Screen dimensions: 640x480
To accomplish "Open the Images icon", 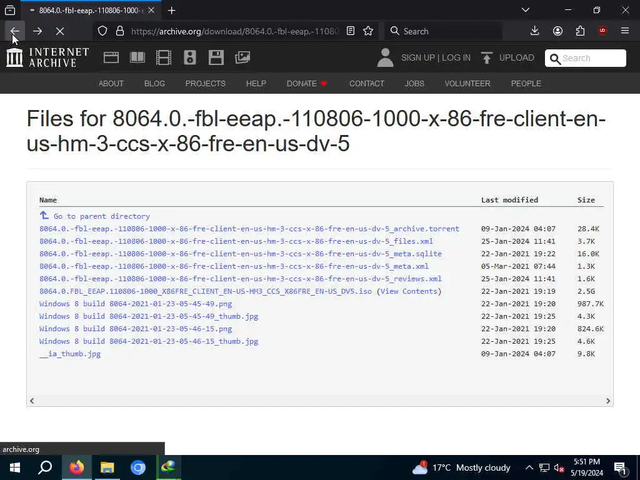I will pyautogui.click(x=242, y=57).
